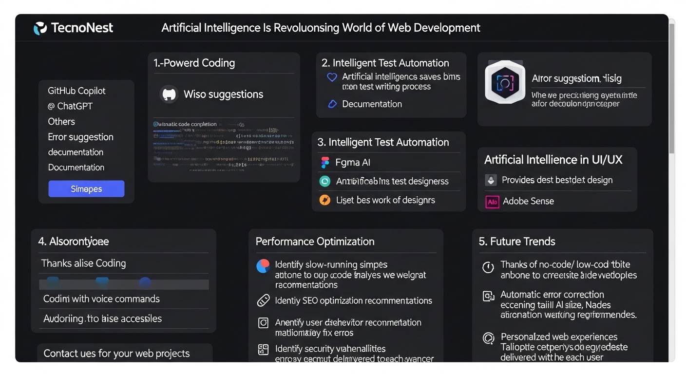The height and width of the screenshot is (374, 686).
Task: Click the teal circle icon beside test designers
Action: [x=324, y=182]
